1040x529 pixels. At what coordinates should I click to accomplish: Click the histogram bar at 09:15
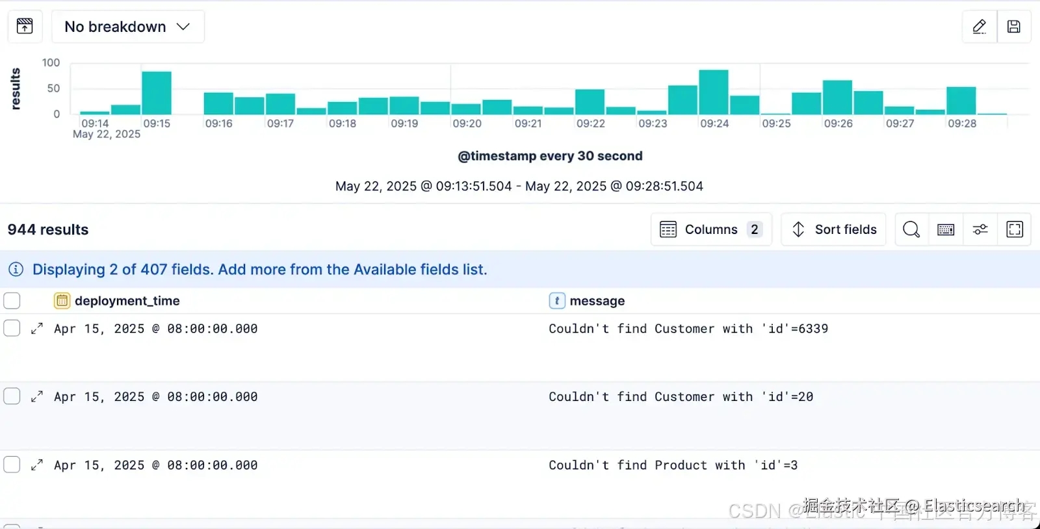tap(157, 93)
